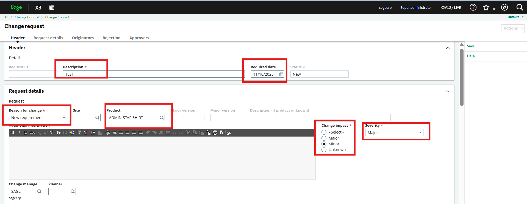Click X3V12 / LIVE endpoint
Viewport: 527px width, 204px height.
451,8
